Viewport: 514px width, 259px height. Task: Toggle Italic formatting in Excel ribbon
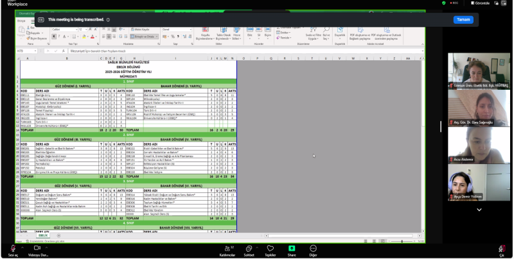tap(59, 37)
